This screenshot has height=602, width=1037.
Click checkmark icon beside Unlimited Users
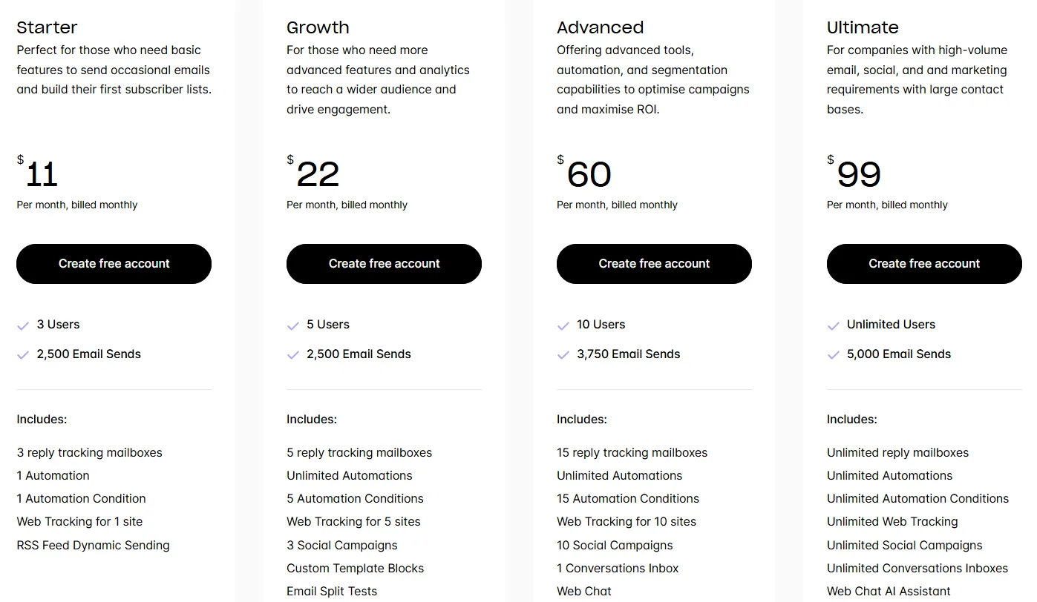(834, 325)
